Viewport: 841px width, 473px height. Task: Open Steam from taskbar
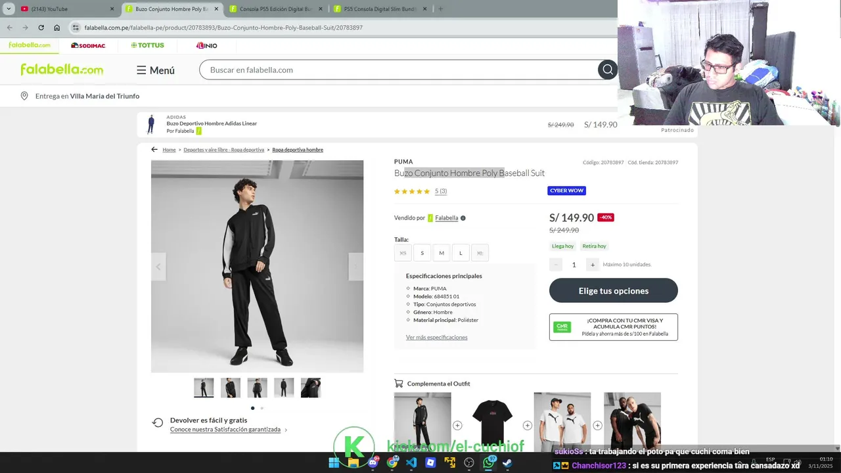(x=507, y=462)
